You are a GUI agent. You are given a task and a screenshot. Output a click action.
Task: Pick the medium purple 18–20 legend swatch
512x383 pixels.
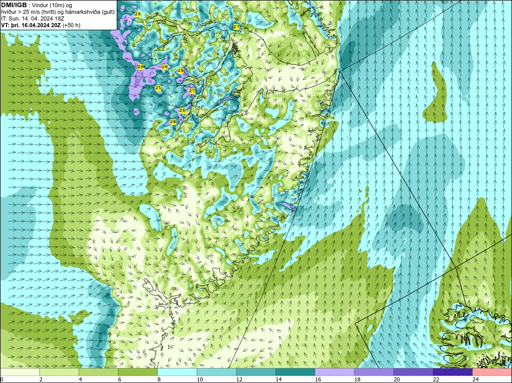(374, 372)
